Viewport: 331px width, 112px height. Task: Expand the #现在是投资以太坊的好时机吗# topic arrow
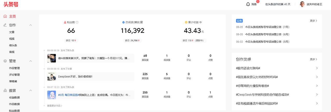point(317,77)
